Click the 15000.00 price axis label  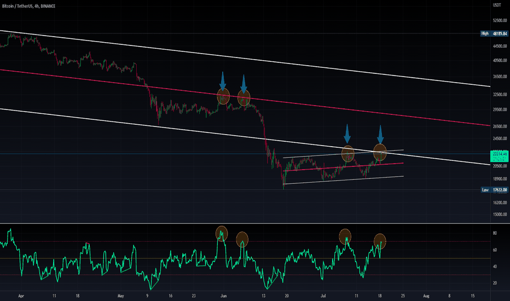(x=500, y=215)
